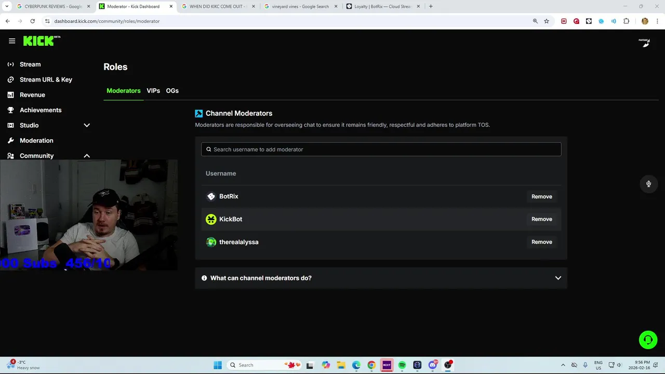Click the blue sound waves extension icon
Image resolution: width=665 pixels, height=374 pixels.
coord(614,21)
